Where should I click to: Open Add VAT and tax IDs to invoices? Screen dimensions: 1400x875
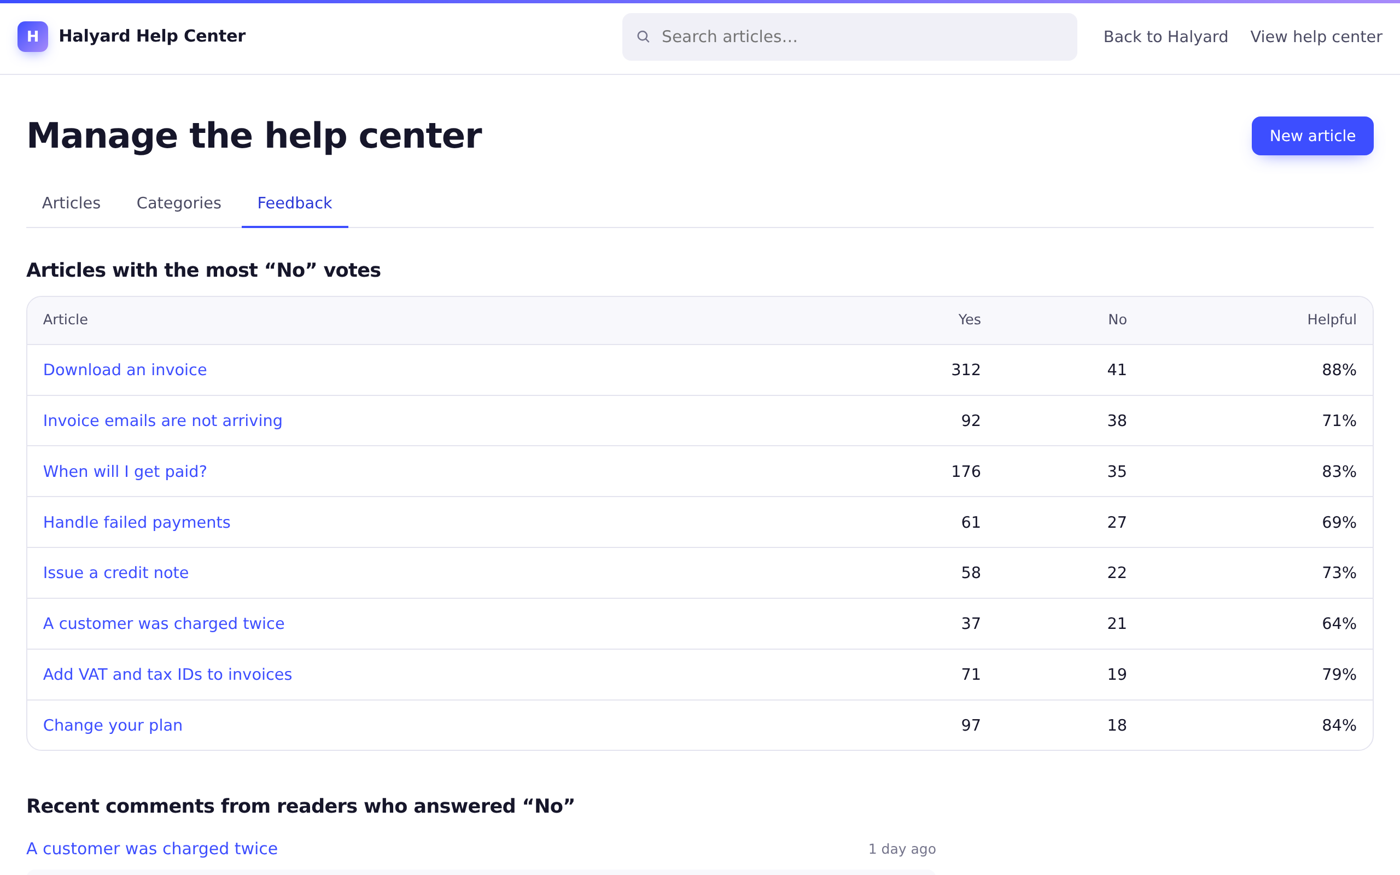tap(167, 675)
